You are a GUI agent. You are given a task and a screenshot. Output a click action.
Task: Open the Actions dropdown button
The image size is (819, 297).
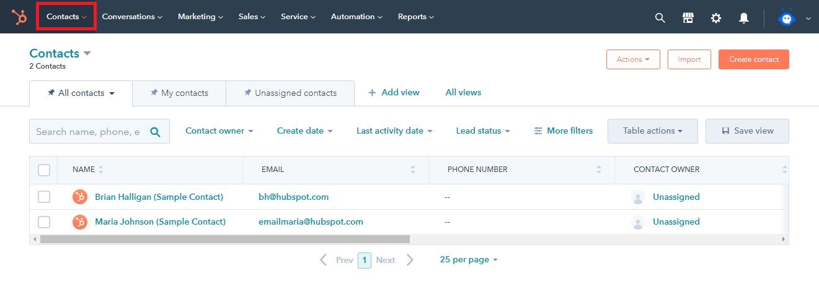coord(633,59)
